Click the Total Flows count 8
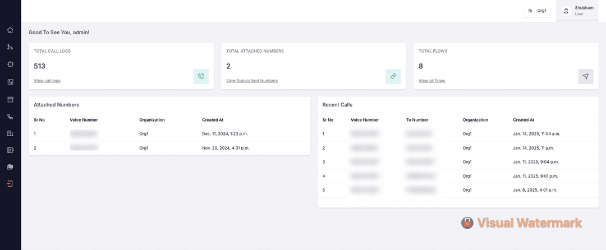Viewport: 606px width, 250px height. coord(421,66)
